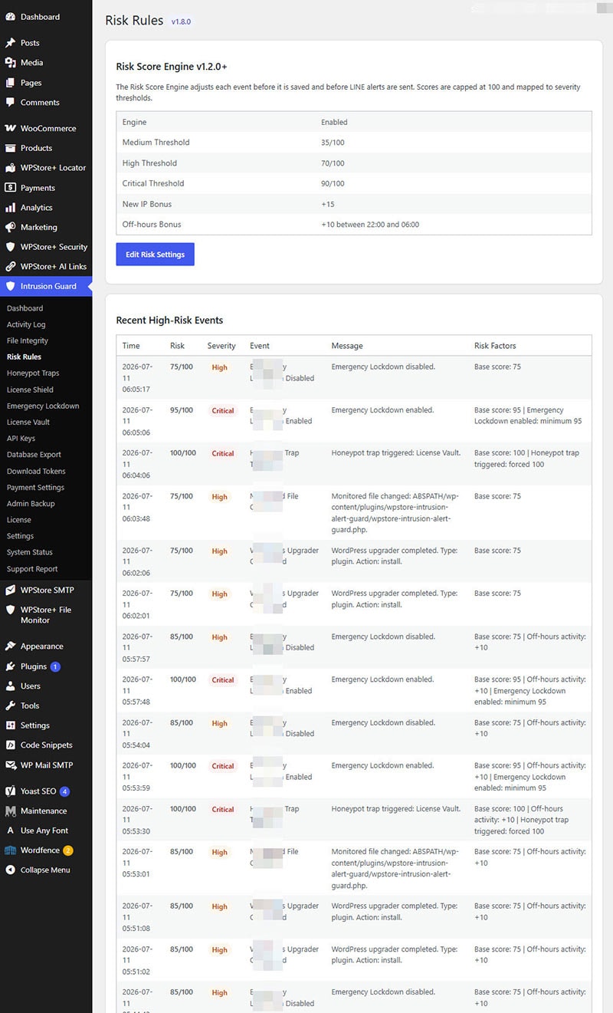
Task: Click the Posts pin icon
Action: pos(10,43)
